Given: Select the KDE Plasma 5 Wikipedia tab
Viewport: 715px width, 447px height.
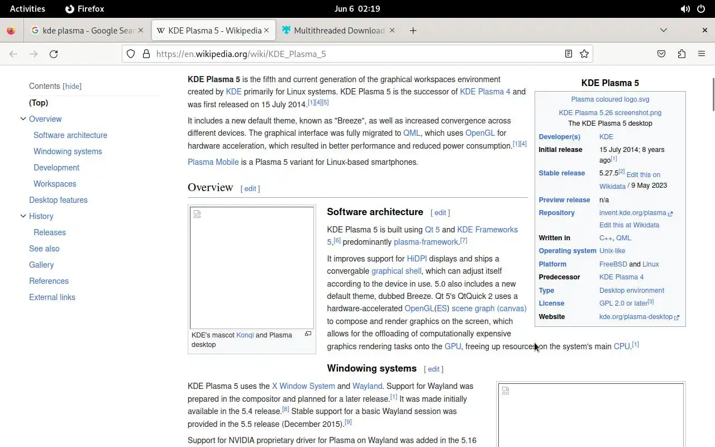Looking at the screenshot, I should (x=213, y=30).
